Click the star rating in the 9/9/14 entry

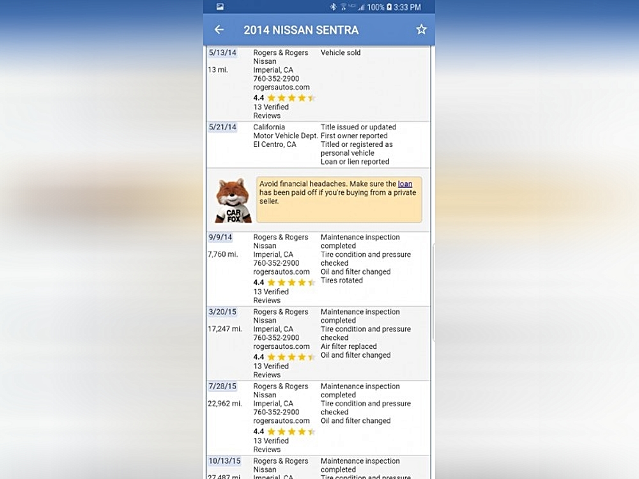(292, 282)
